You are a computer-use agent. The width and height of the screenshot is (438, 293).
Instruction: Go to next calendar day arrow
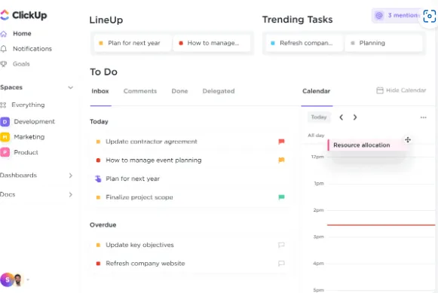click(x=355, y=118)
